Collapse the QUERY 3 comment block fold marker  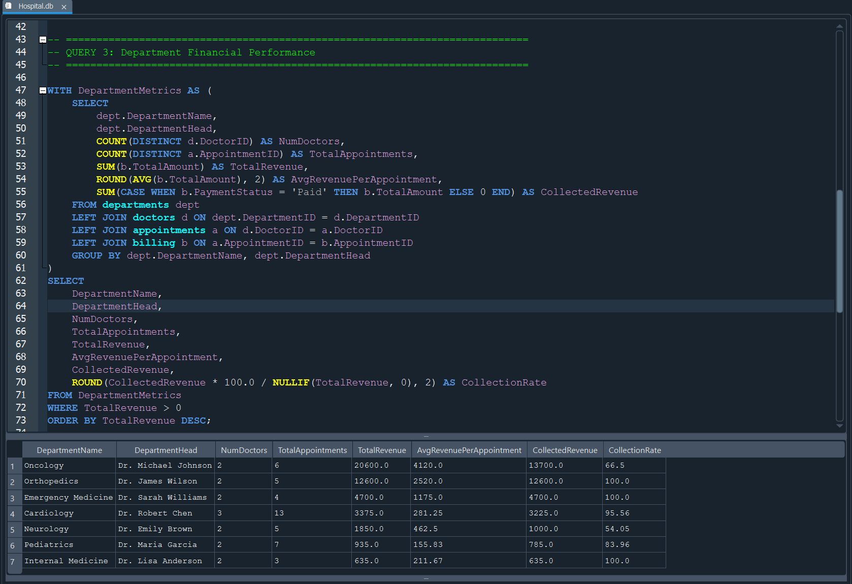[43, 39]
